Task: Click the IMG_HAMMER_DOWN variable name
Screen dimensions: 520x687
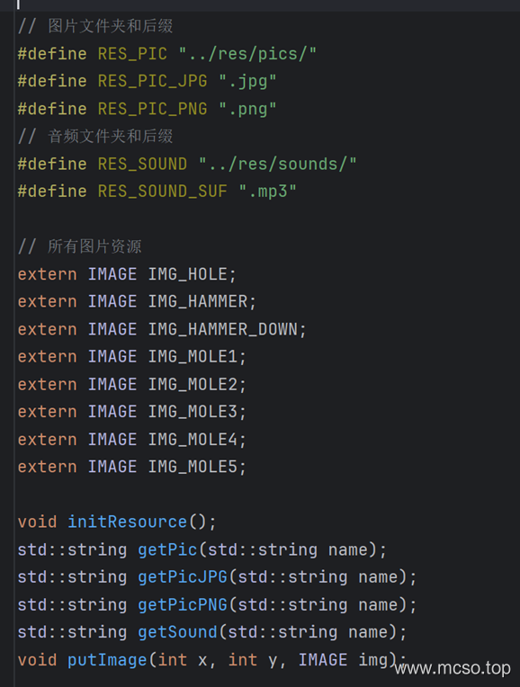Action: tap(223, 329)
